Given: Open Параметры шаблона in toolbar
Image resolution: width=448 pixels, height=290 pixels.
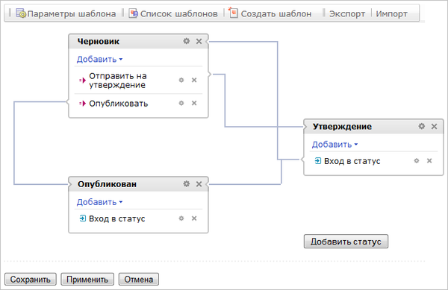Looking at the screenshot, I should tap(66, 13).
